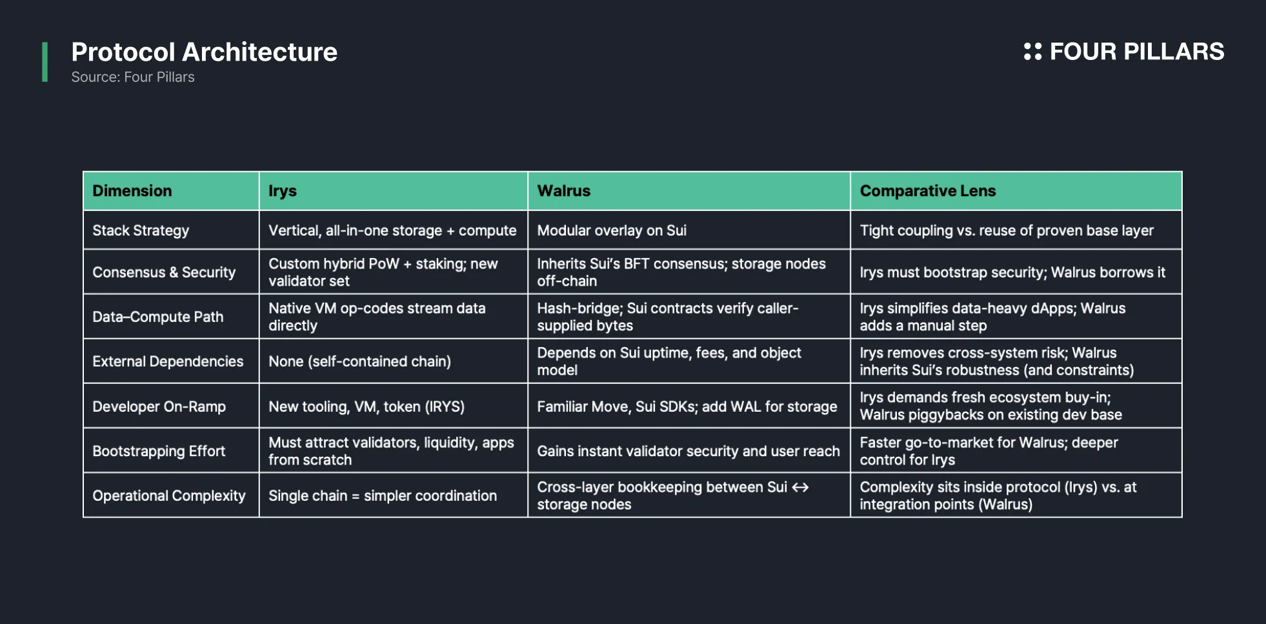Image resolution: width=1266 pixels, height=624 pixels.
Task: Click the Consensus & Security row label
Action: 164,272
